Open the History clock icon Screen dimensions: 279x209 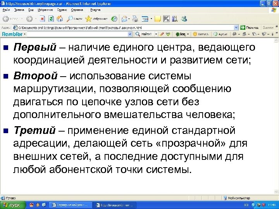(114, 19)
